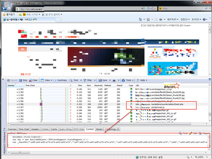Viewport: 212px width, 159px height.
Task: Click the Find magnifier in HttpWatch toolbar
Action: tap(71, 80)
